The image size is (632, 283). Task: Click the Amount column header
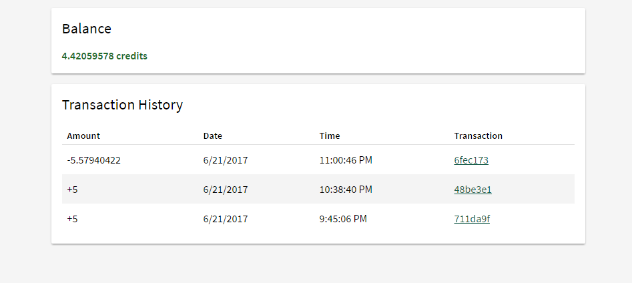(x=83, y=135)
